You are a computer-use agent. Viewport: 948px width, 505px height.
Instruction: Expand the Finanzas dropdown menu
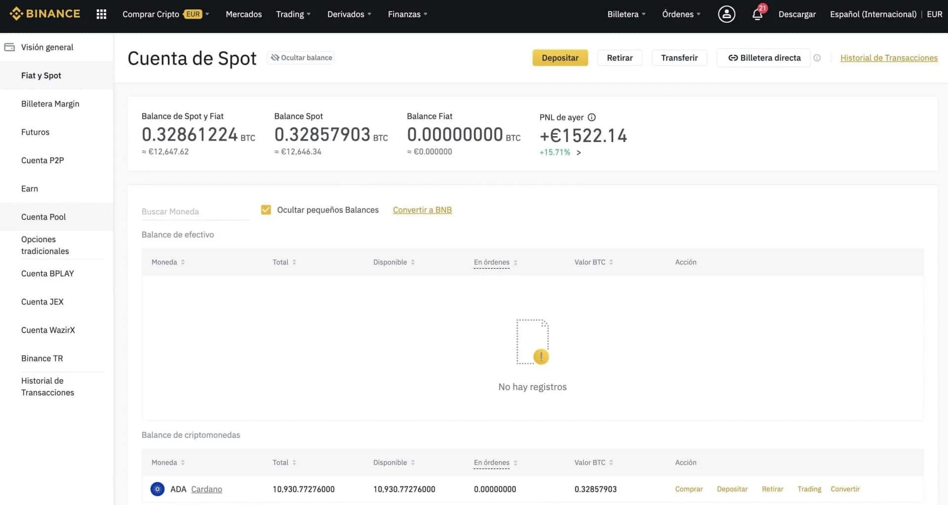coord(407,14)
